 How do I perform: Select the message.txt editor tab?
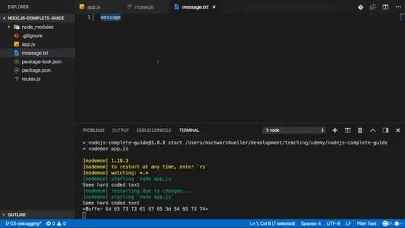click(195, 7)
